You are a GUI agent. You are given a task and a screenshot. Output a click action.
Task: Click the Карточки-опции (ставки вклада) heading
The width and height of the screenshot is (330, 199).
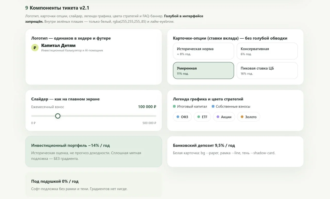click(230, 38)
